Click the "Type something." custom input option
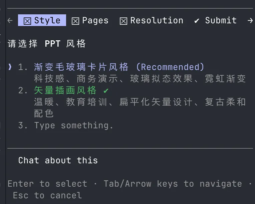This screenshot has height=204, width=255. pos(74,125)
